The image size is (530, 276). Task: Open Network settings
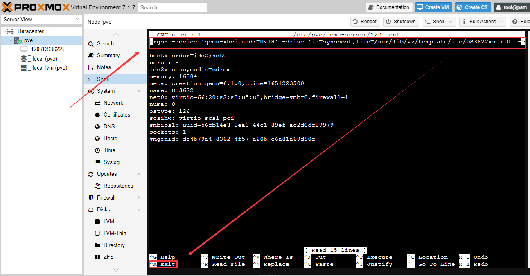click(113, 103)
